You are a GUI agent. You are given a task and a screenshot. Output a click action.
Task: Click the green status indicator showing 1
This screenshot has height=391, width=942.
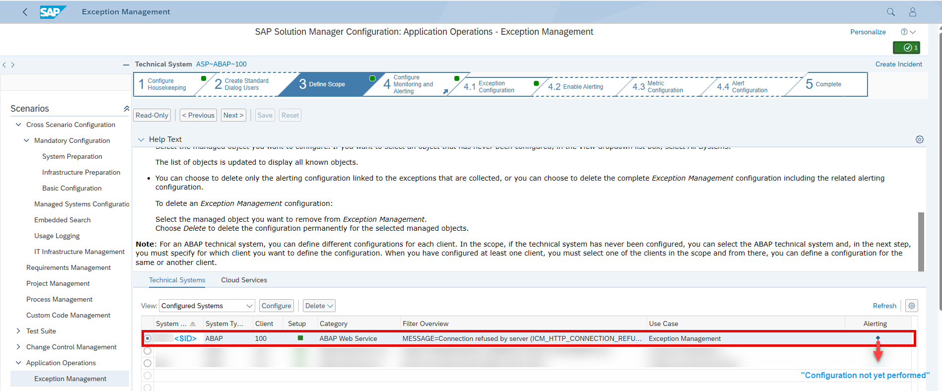[906, 48]
